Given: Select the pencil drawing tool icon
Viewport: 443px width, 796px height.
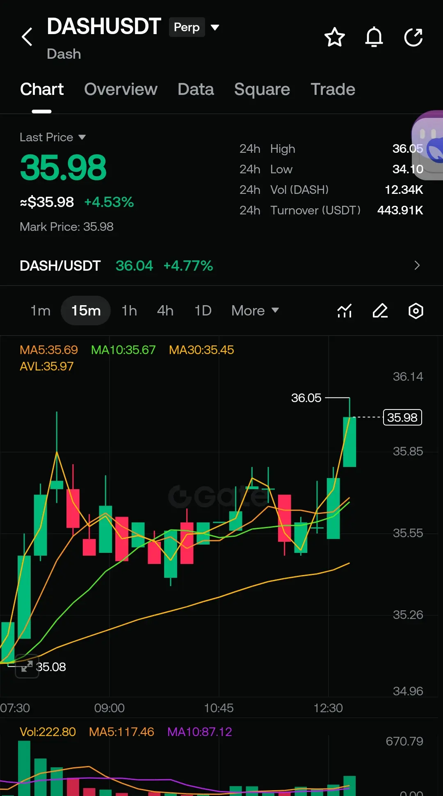Looking at the screenshot, I should pos(380,311).
